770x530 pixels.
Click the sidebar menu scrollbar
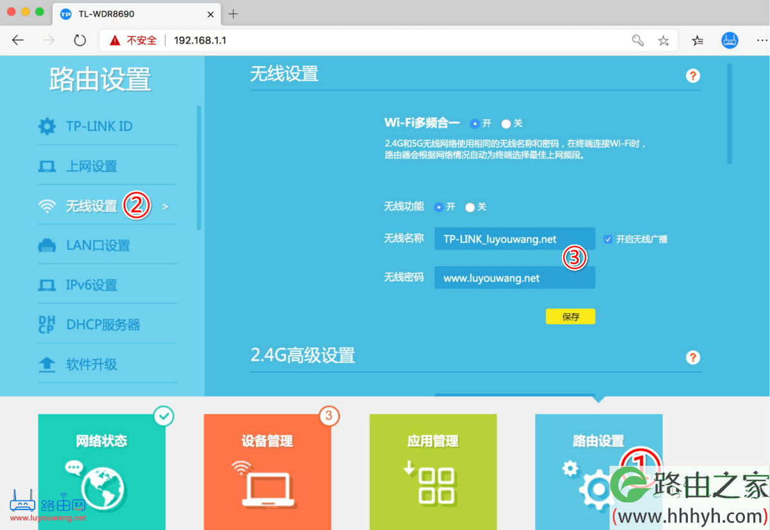coord(199,167)
